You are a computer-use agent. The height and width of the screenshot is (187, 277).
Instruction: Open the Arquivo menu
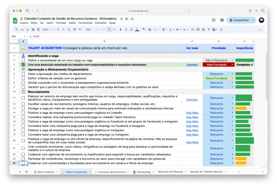click(24, 23)
